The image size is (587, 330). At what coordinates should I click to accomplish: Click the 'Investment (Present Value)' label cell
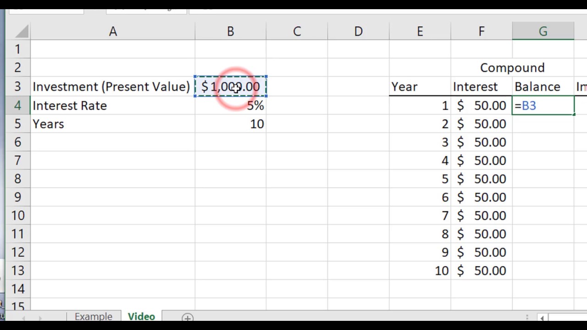coord(113,87)
